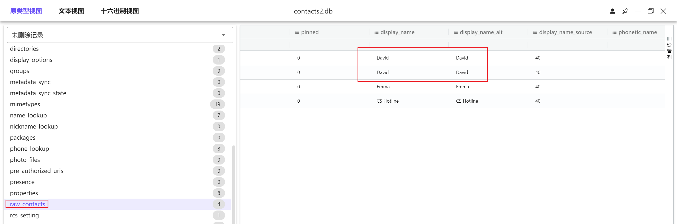Screen dimensions: 677x224
Task: Pin the window with the pushpin icon
Action: (625, 11)
